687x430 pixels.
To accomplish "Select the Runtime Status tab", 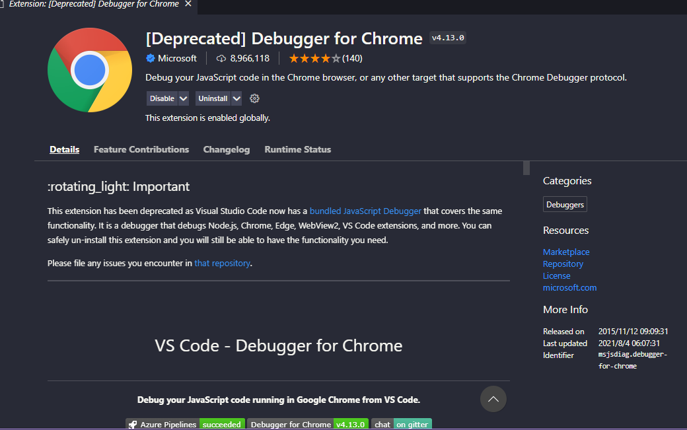I will coord(298,149).
